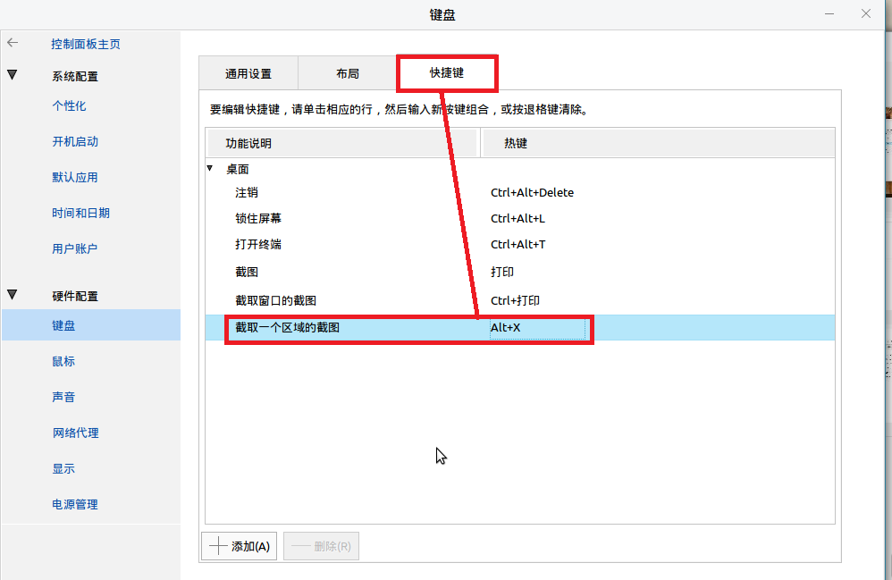892x580 pixels.
Task: Collapse the 桌面 shortcut group
Action: click(210, 168)
